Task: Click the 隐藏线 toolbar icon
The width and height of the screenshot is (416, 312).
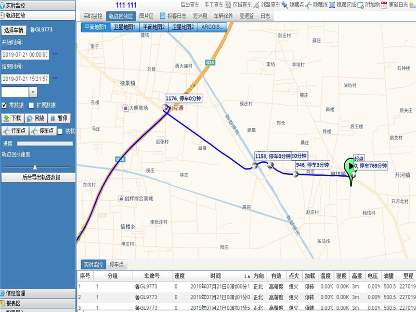Action: pos(309,5)
